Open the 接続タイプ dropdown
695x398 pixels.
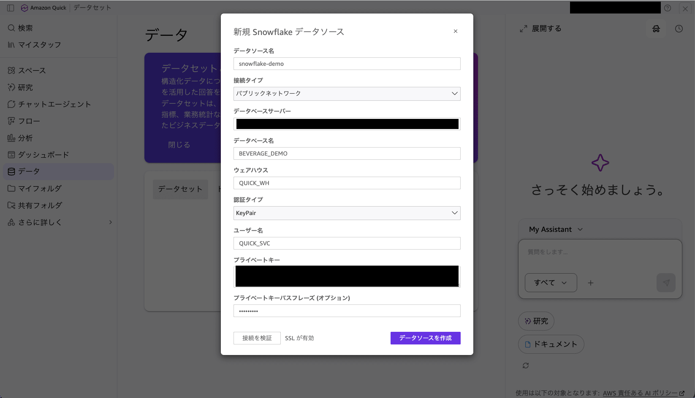click(347, 94)
